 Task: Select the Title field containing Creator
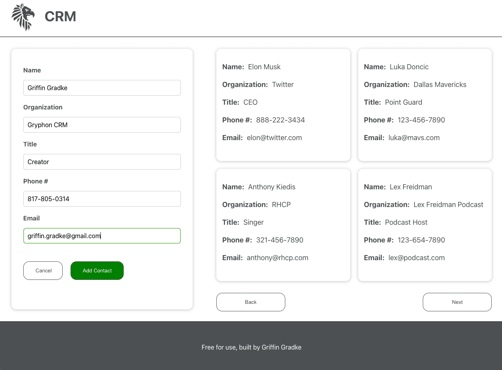point(102,162)
